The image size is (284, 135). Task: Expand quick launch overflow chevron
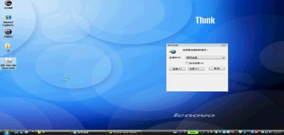pos(33,131)
